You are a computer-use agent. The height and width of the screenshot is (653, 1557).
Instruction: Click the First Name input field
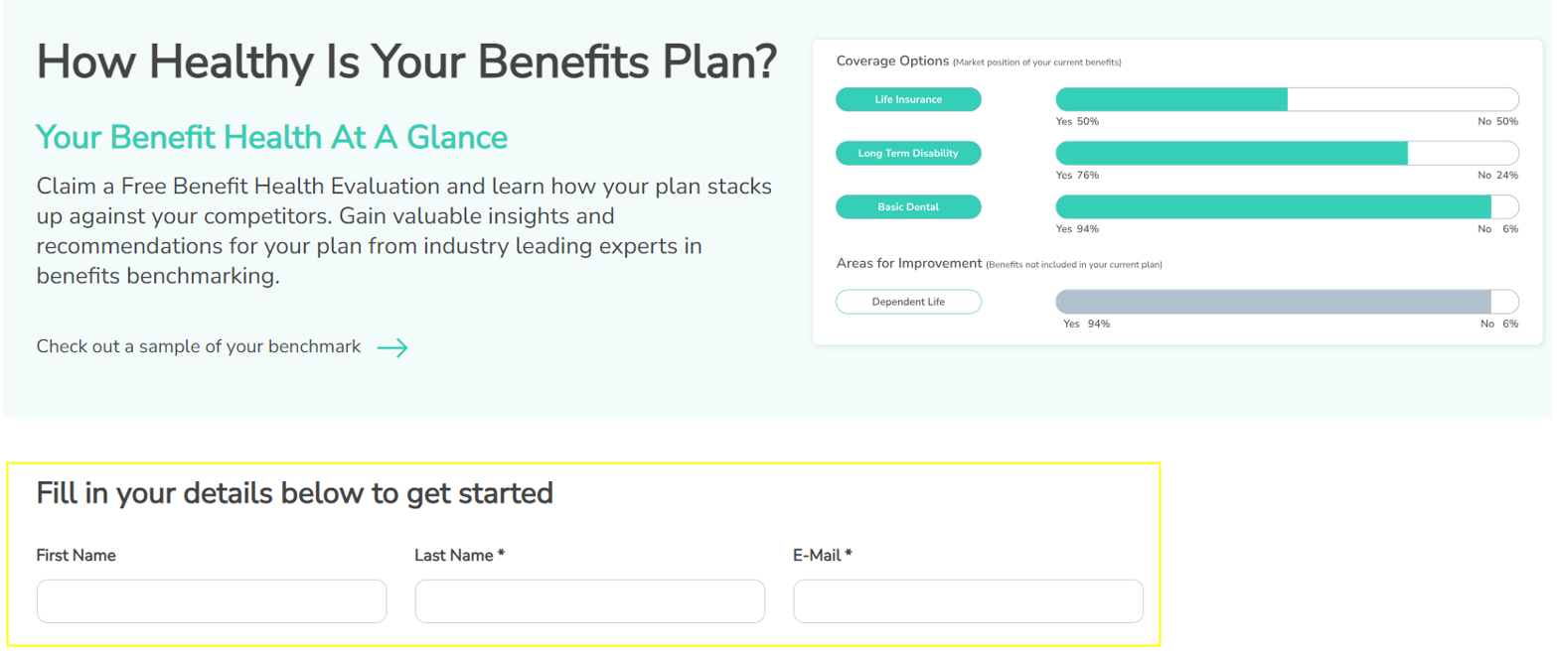212,601
